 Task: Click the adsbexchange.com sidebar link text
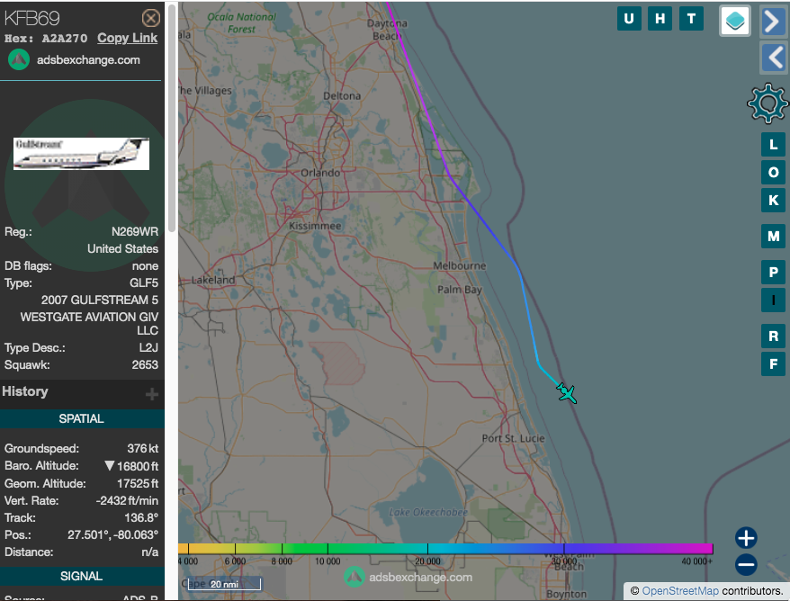click(x=88, y=60)
